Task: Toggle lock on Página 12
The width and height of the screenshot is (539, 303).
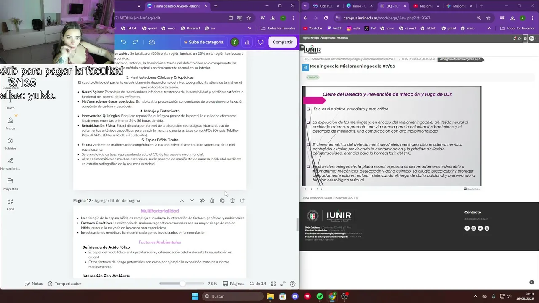Action: tap(212, 201)
